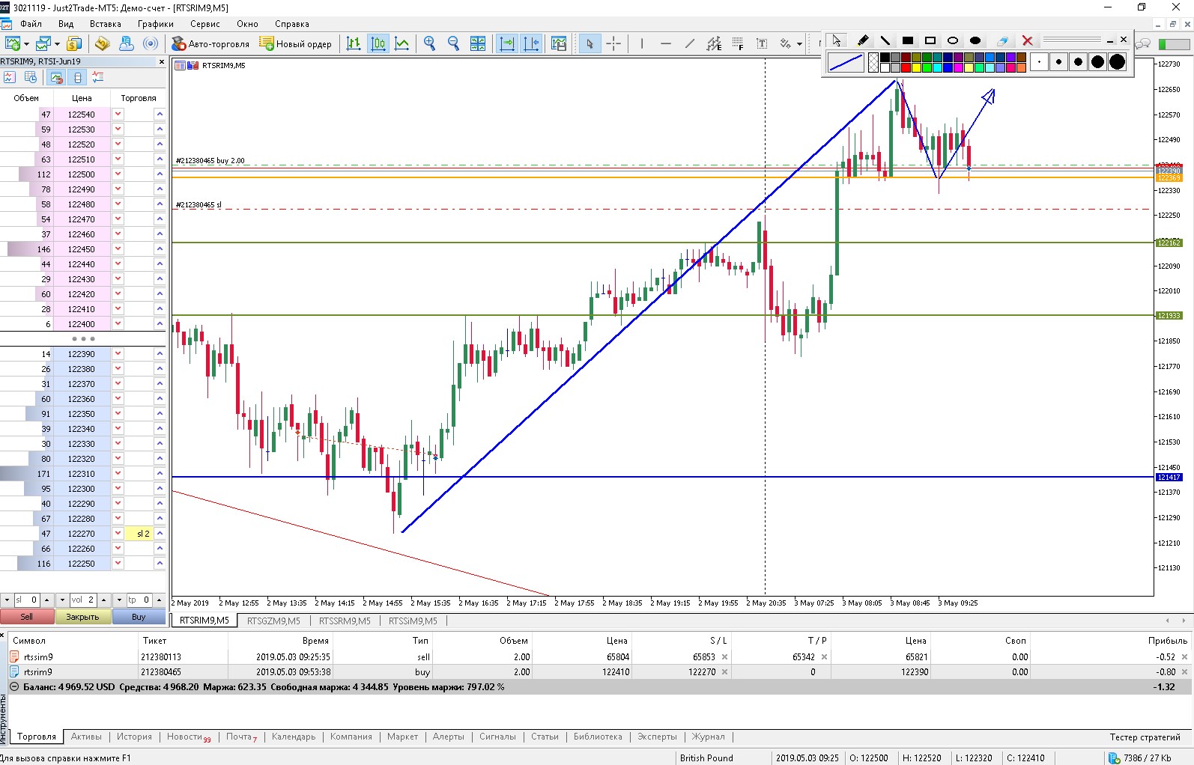The height and width of the screenshot is (765, 1194).
Task: Open the sl value dropdown
Action: coord(7,600)
